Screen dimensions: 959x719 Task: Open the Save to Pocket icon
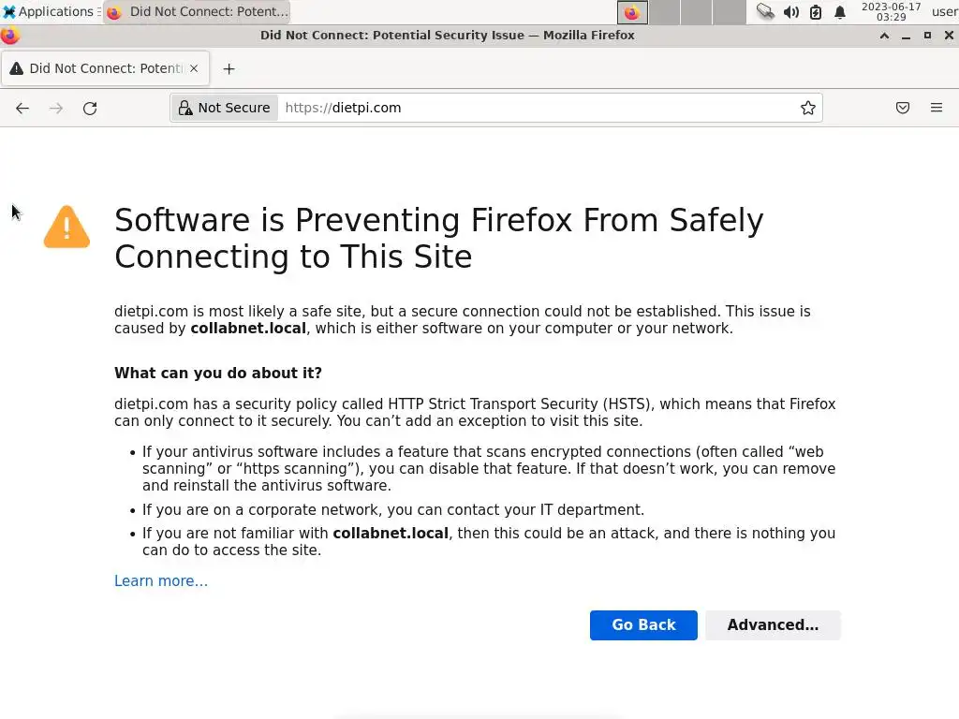pos(902,108)
